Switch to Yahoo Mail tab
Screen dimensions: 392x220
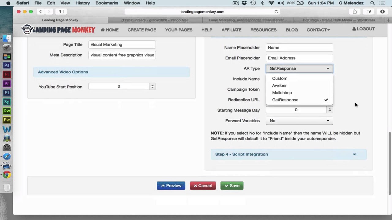tap(154, 20)
